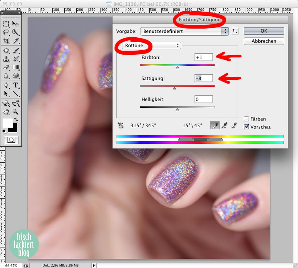Click the Farbton value field

pos(204,57)
